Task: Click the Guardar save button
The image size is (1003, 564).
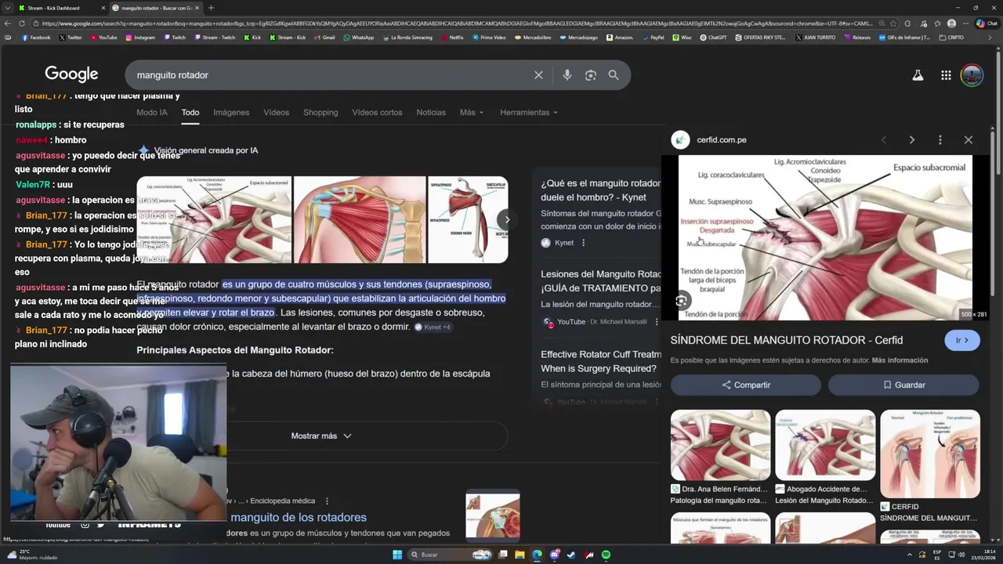Action: click(x=903, y=385)
